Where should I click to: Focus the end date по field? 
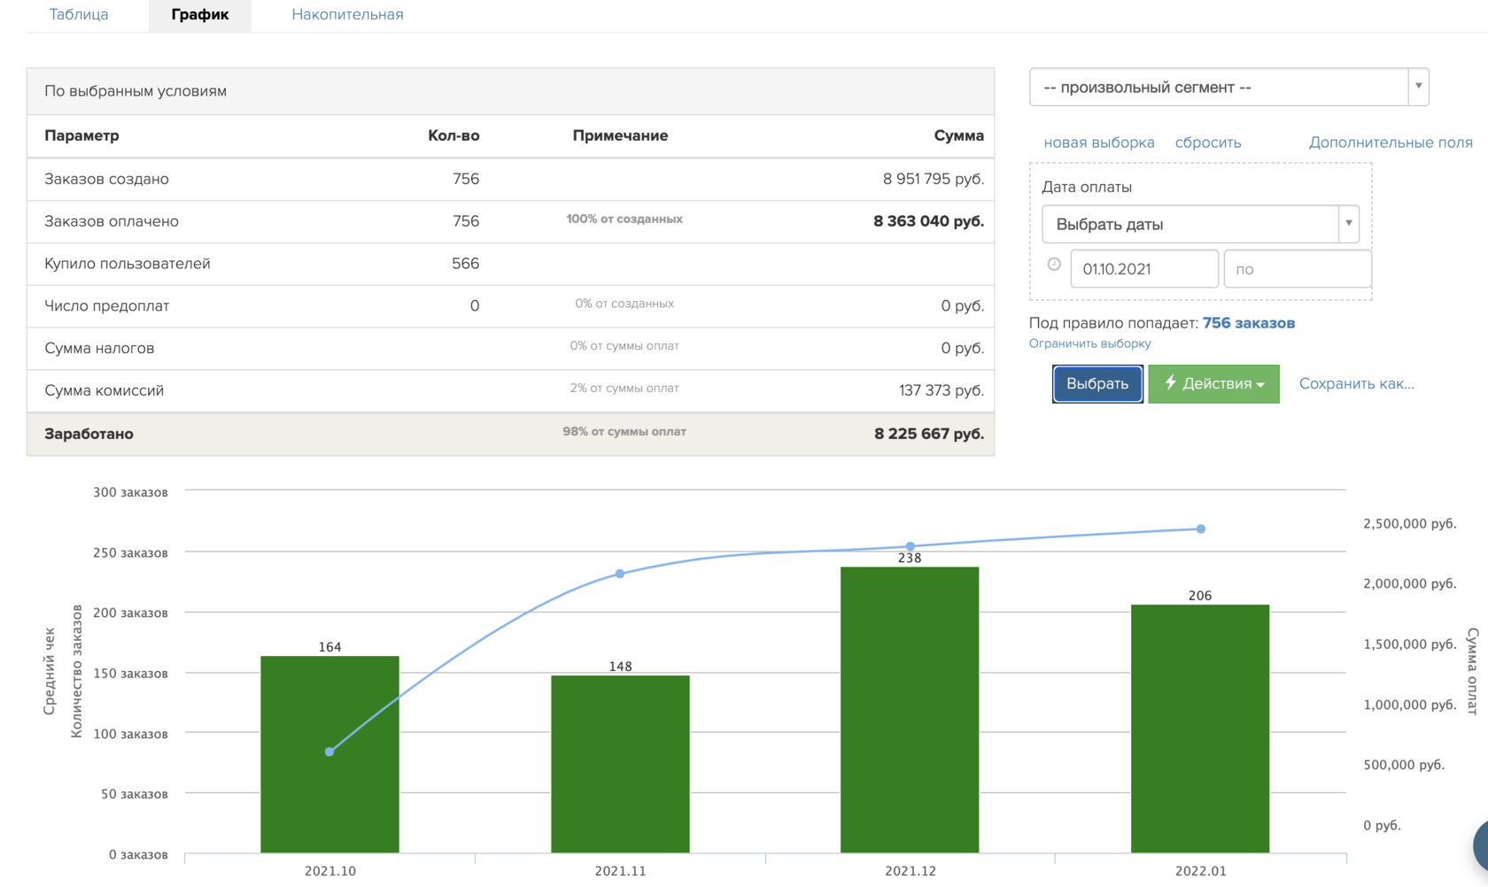(x=1297, y=269)
